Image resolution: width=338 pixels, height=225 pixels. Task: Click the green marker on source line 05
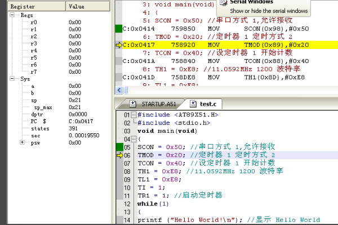pos(118,147)
